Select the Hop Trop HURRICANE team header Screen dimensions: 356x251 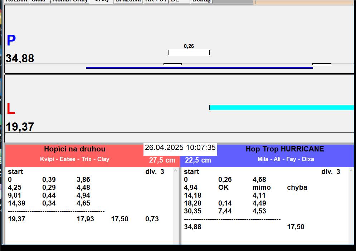[x=284, y=149]
